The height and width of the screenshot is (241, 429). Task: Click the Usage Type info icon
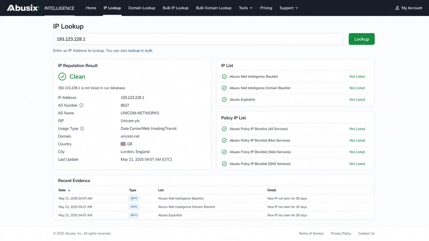click(82, 129)
